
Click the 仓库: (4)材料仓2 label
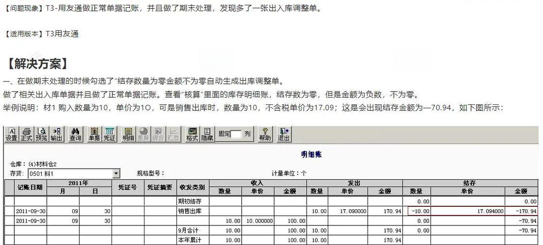click(x=33, y=164)
